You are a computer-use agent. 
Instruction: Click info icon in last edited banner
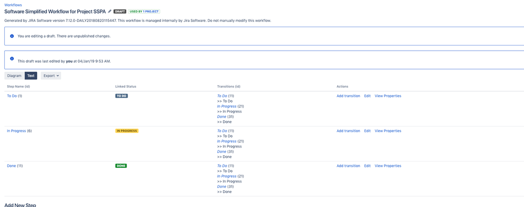[x=12, y=59]
